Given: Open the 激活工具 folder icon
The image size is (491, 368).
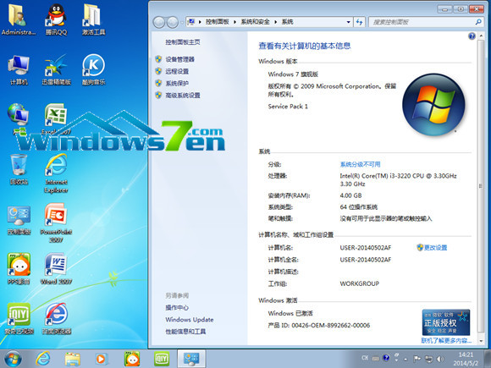Looking at the screenshot, I should point(93,19).
